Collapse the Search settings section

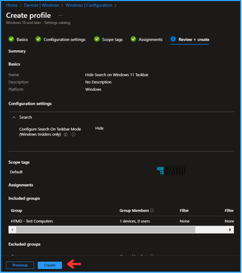pos(14,118)
